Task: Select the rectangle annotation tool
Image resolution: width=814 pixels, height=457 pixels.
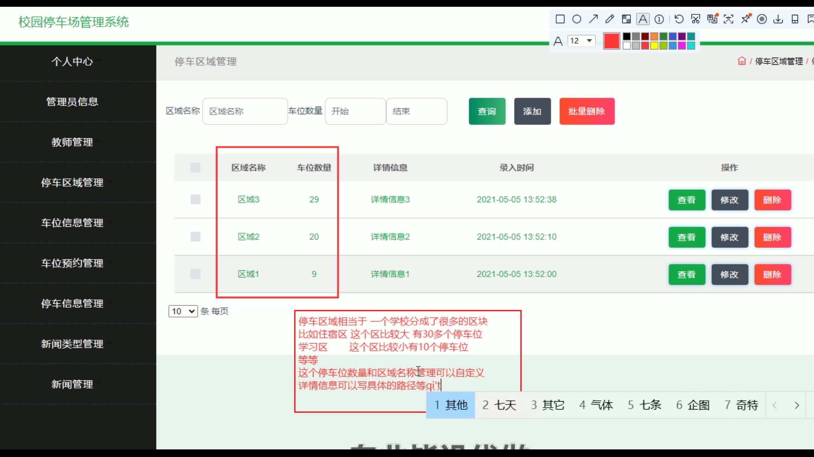Action: [x=560, y=19]
